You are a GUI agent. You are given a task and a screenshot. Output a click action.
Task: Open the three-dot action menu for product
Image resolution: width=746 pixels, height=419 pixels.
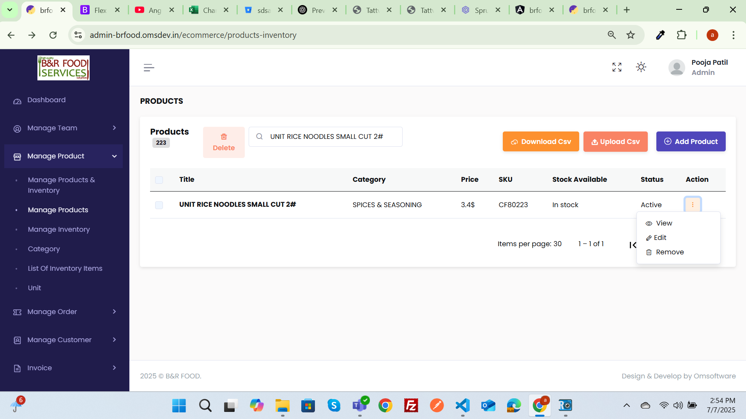693,204
